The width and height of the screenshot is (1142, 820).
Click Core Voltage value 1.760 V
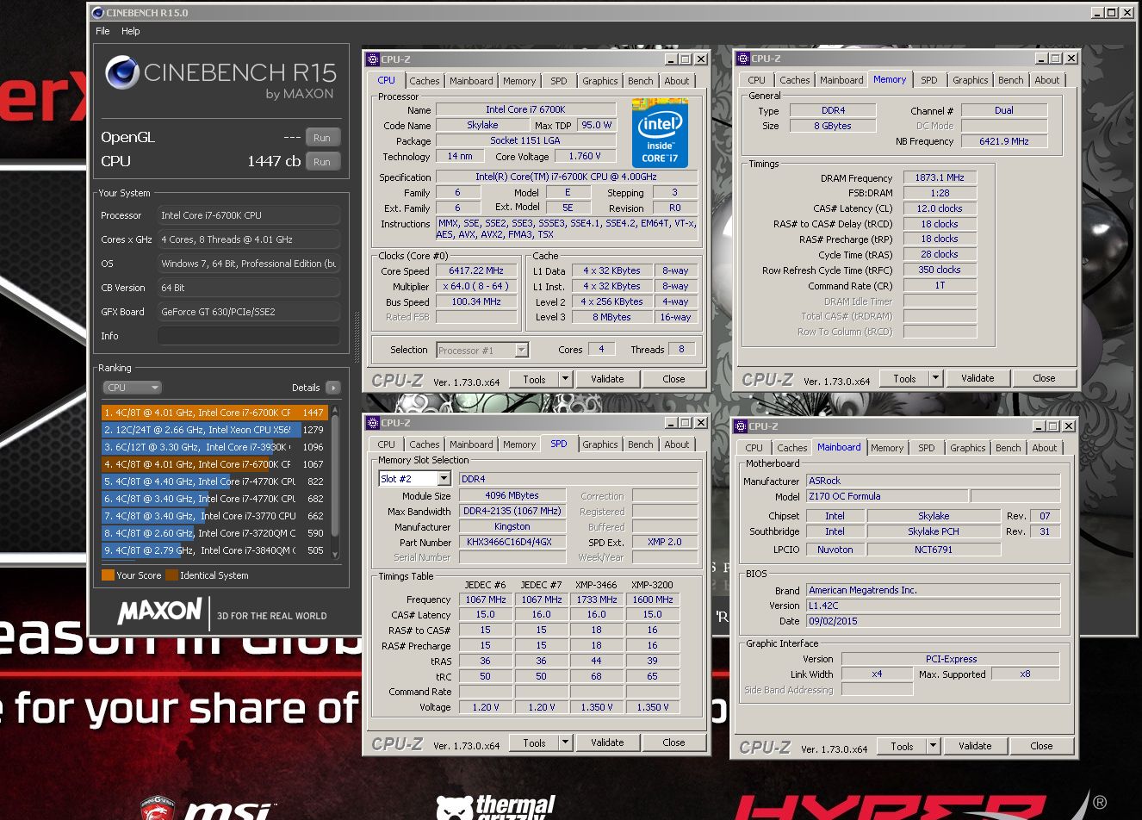tap(585, 156)
